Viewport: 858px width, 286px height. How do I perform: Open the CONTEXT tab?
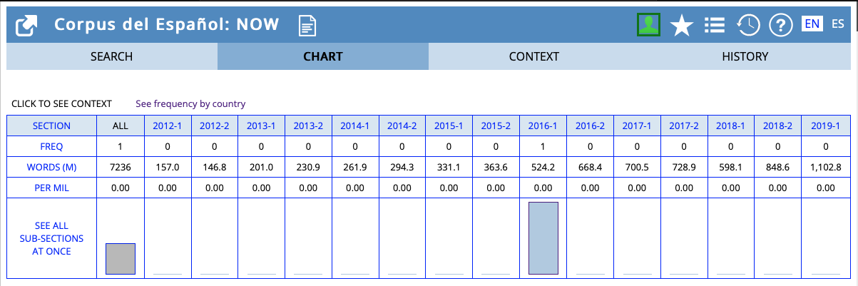(533, 56)
